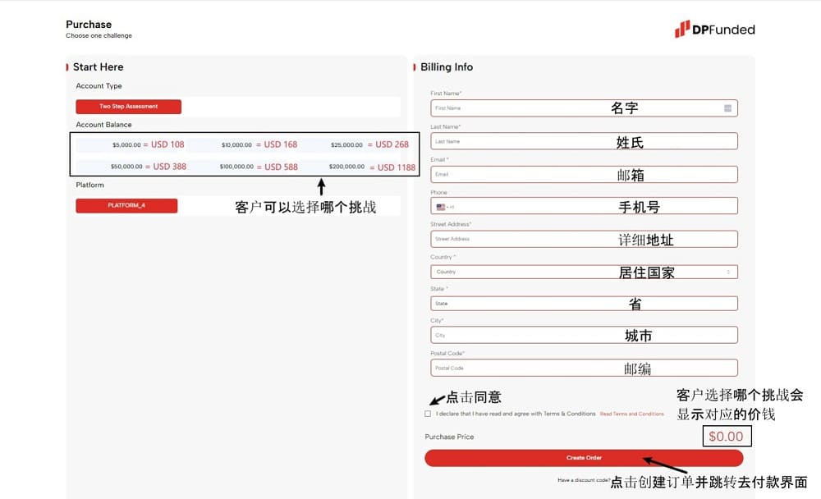821x499 pixels.
Task: Open the US flag phone country code selector
Action: click(x=444, y=207)
